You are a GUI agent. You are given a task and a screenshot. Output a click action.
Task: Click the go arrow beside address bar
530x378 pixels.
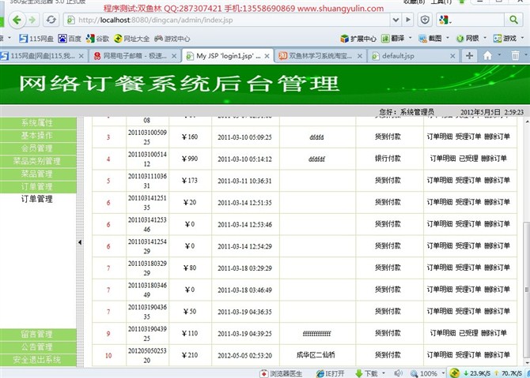tap(408, 20)
